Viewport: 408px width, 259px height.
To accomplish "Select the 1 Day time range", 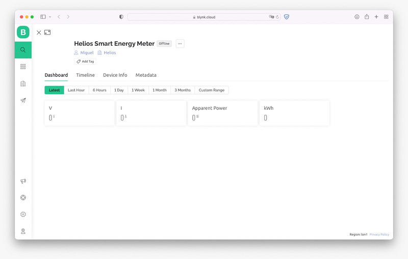I will tap(119, 90).
